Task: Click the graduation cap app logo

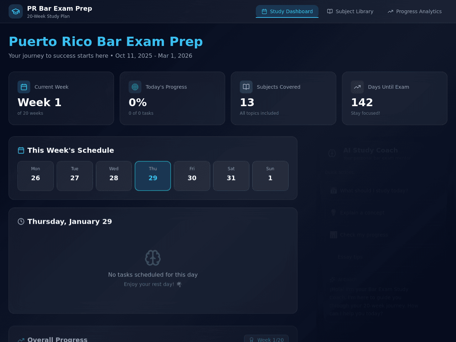Action: [x=16, y=11]
